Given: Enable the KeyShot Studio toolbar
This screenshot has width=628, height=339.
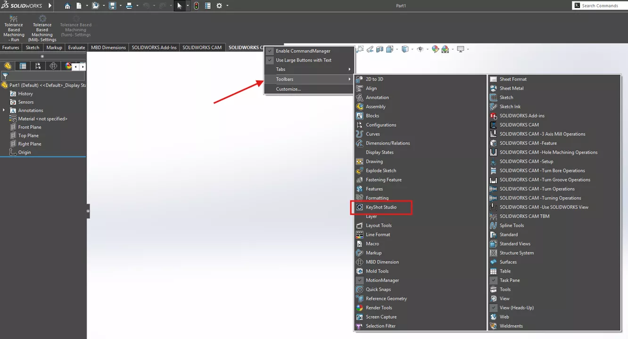Looking at the screenshot, I should click(381, 207).
